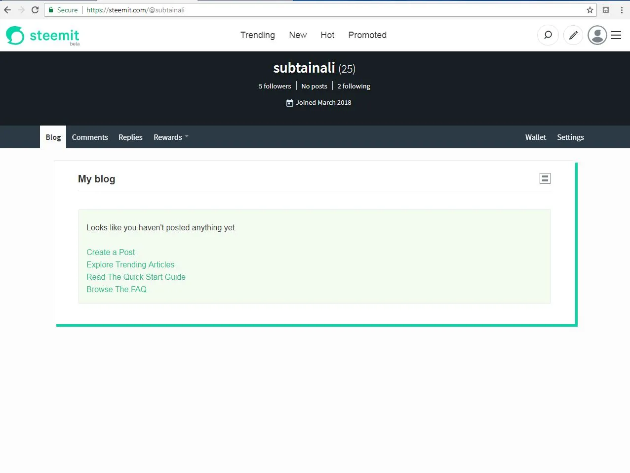Open Browse The FAQ link

click(x=117, y=289)
